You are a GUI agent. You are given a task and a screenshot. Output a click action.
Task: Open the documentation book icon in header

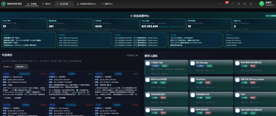238,4
